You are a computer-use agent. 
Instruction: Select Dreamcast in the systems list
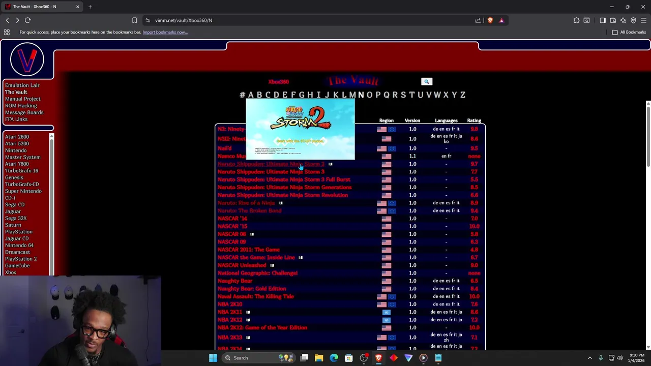pyautogui.click(x=17, y=252)
